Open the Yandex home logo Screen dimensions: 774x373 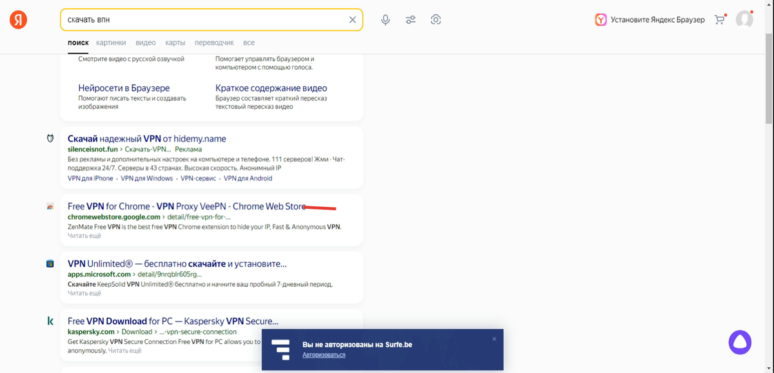pyautogui.click(x=18, y=20)
